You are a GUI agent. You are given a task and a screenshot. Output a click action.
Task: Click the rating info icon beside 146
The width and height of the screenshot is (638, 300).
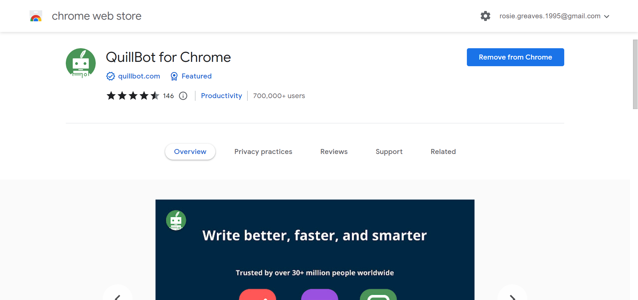click(x=183, y=96)
